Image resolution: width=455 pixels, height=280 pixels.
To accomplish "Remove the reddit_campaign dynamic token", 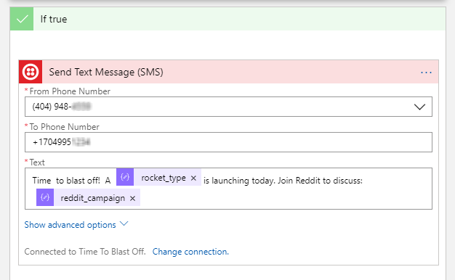I will 132,198.
